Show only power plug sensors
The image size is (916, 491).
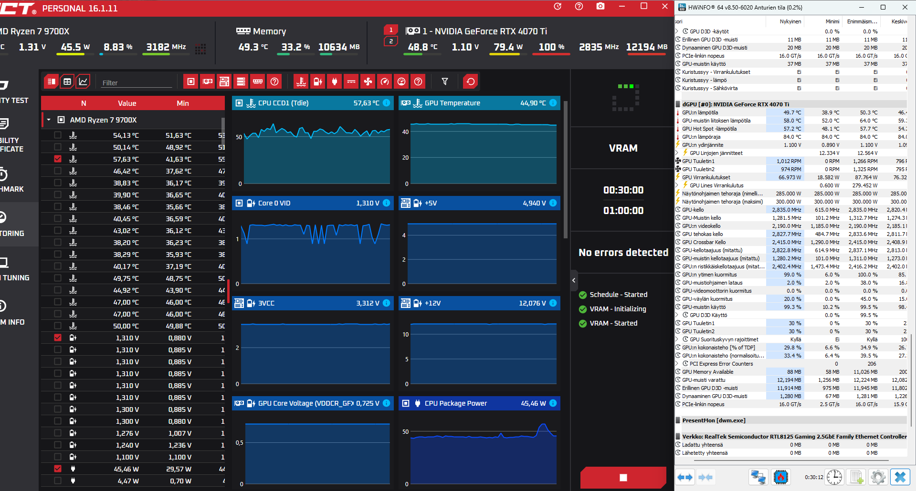tap(335, 82)
